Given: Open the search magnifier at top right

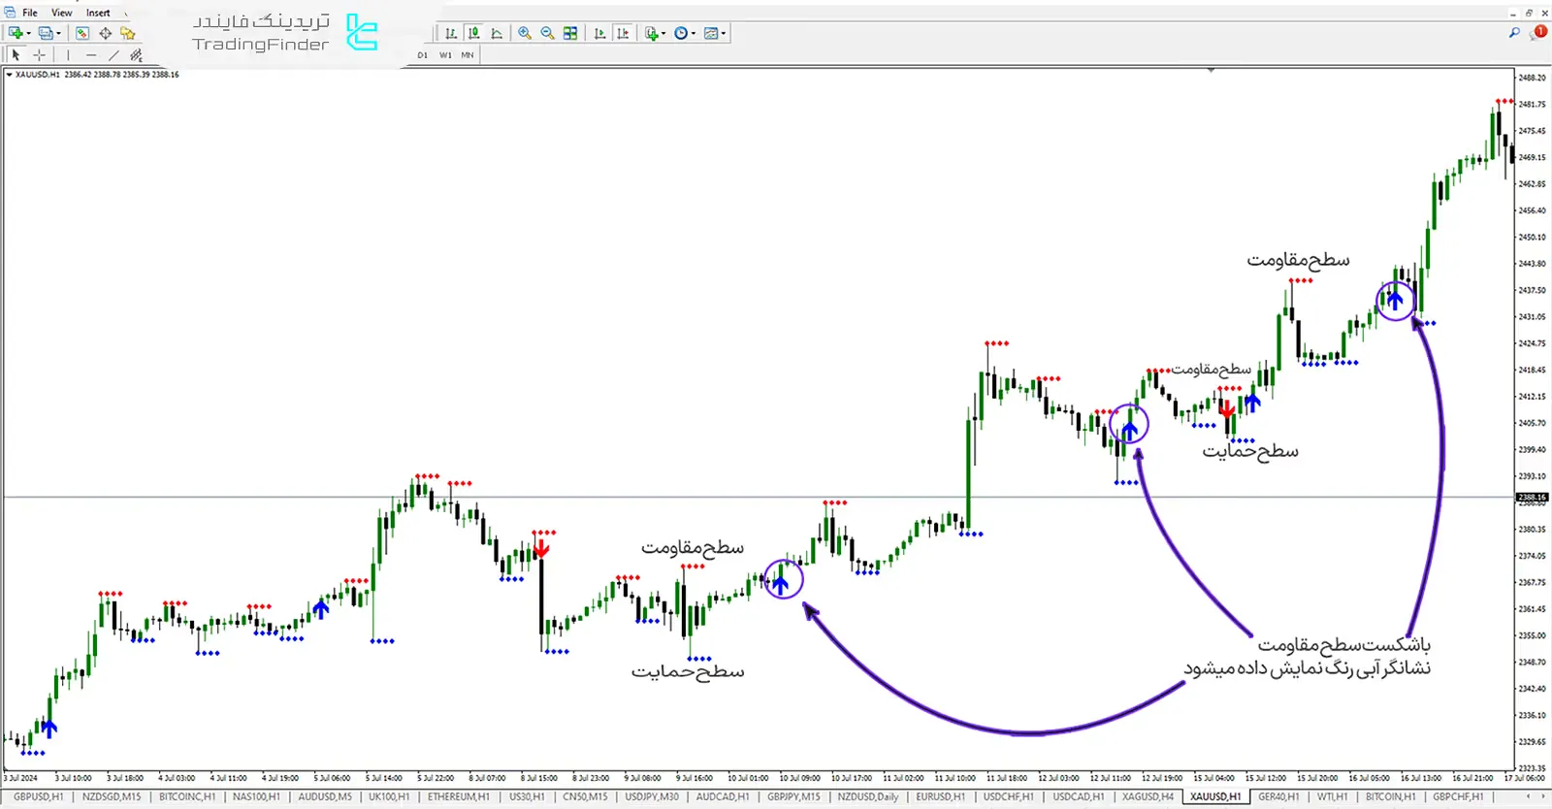Looking at the screenshot, I should coord(1514,33).
